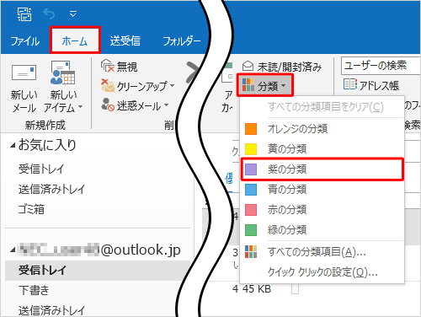Open the 下書き folder
This screenshot has height=317, width=421.
pos(34,290)
